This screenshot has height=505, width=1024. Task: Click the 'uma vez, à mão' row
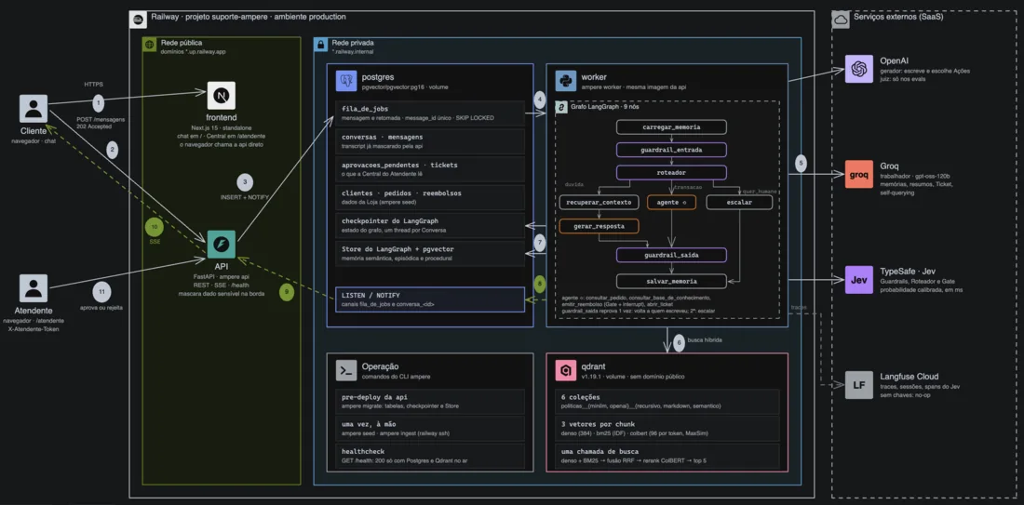[430, 429]
